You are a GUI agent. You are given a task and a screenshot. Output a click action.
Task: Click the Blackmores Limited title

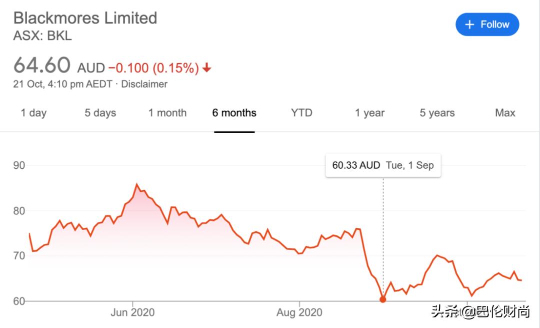pos(85,18)
